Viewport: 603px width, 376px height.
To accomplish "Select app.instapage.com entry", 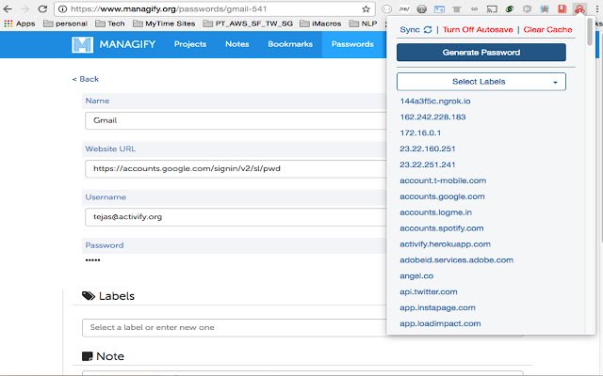I will 437,308.
